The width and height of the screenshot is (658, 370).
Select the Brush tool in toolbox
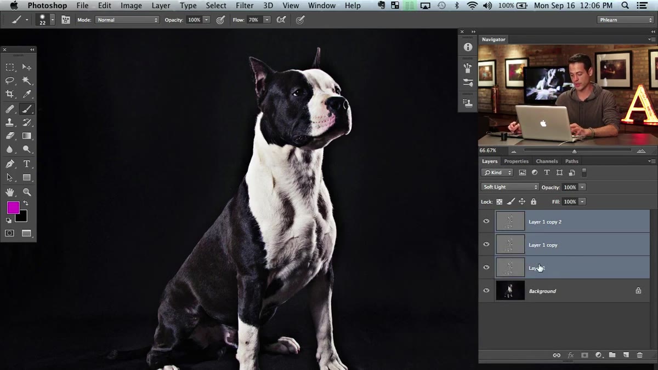pos(26,109)
